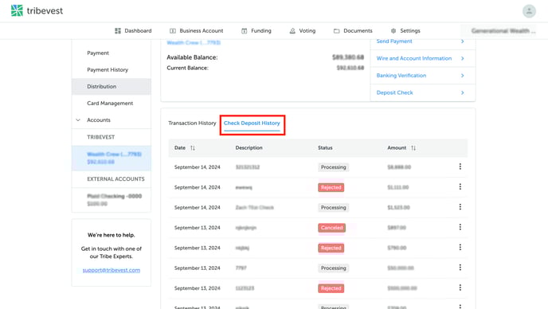This screenshot has width=548, height=309.
Task: Open the Banking Verification link
Action: (401, 76)
